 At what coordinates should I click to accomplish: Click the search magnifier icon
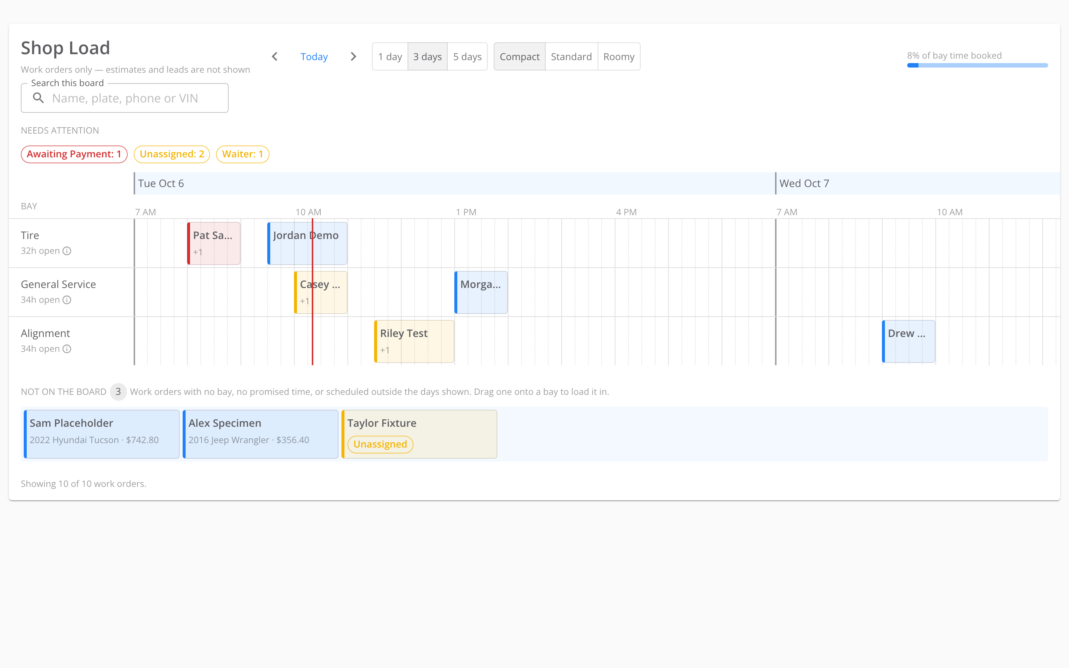click(39, 98)
